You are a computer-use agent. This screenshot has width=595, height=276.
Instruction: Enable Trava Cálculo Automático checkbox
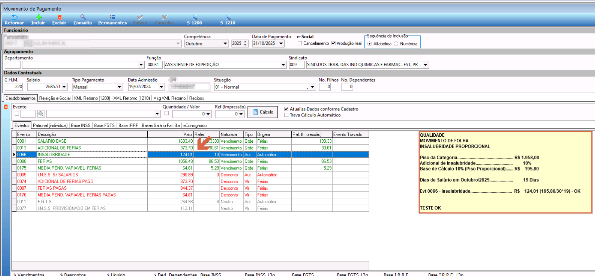click(286, 115)
